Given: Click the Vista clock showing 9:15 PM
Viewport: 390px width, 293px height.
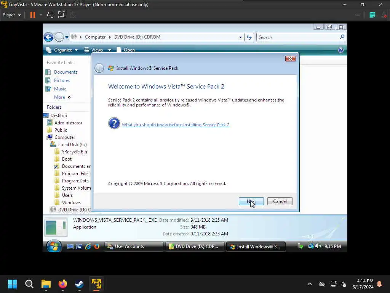Looking at the screenshot, I should tap(332, 246).
